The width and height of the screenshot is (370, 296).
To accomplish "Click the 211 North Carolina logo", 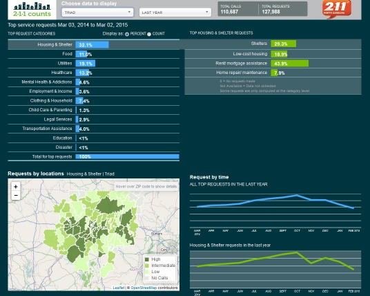I will coord(337,9).
